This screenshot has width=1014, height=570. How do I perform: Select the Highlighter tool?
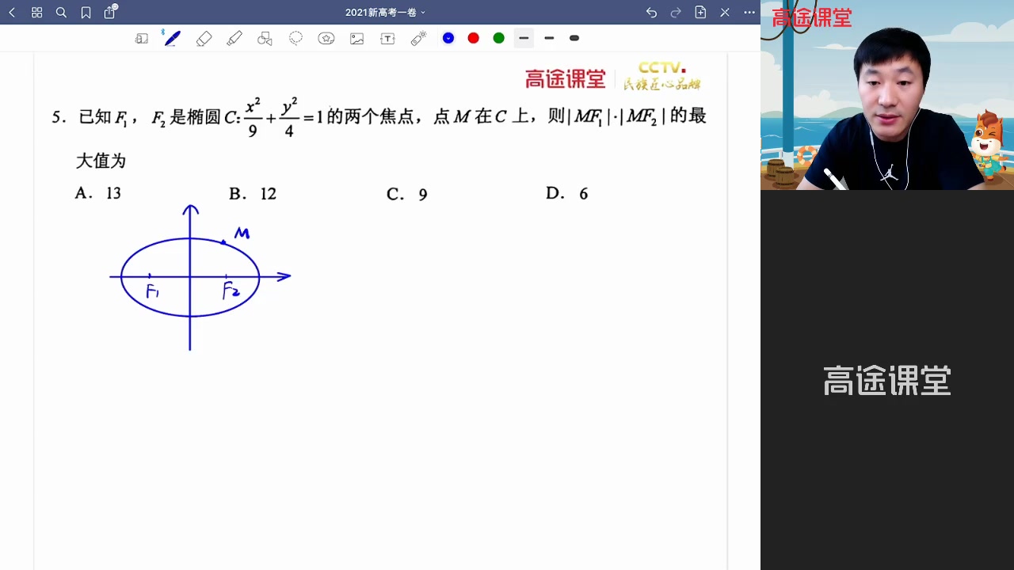coord(234,38)
